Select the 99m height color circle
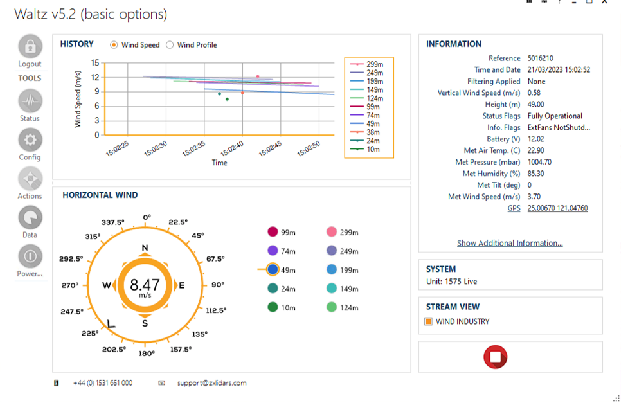Image resolution: width=621 pixels, height=403 pixels. 273,232
